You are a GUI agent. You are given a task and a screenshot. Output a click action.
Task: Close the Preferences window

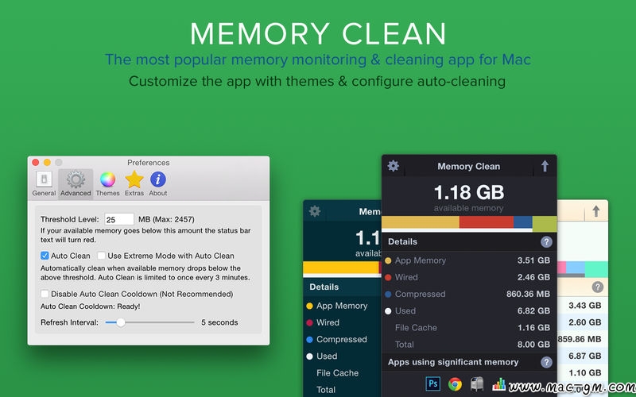36,163
